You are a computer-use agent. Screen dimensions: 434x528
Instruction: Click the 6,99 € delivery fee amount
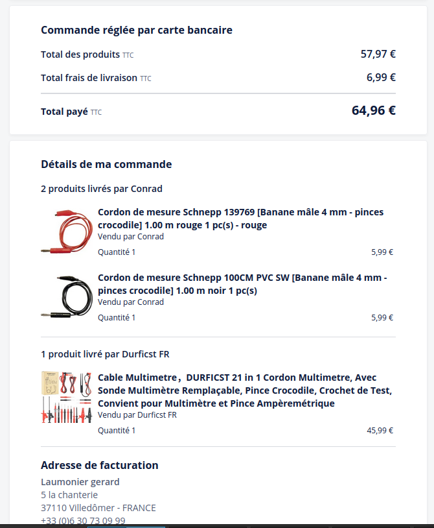coord(381,78)
